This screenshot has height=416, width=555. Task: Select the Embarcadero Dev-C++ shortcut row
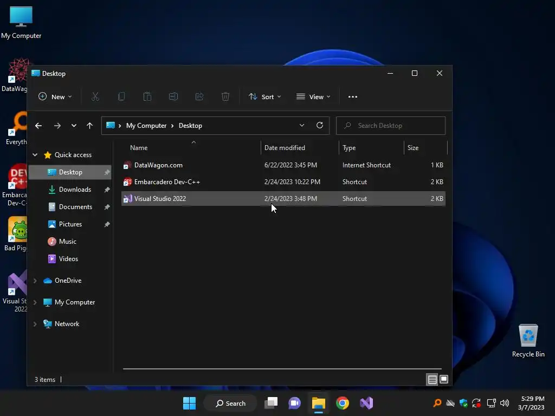283,182
